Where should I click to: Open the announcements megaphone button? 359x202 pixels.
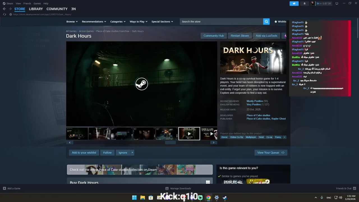(294, 4)
